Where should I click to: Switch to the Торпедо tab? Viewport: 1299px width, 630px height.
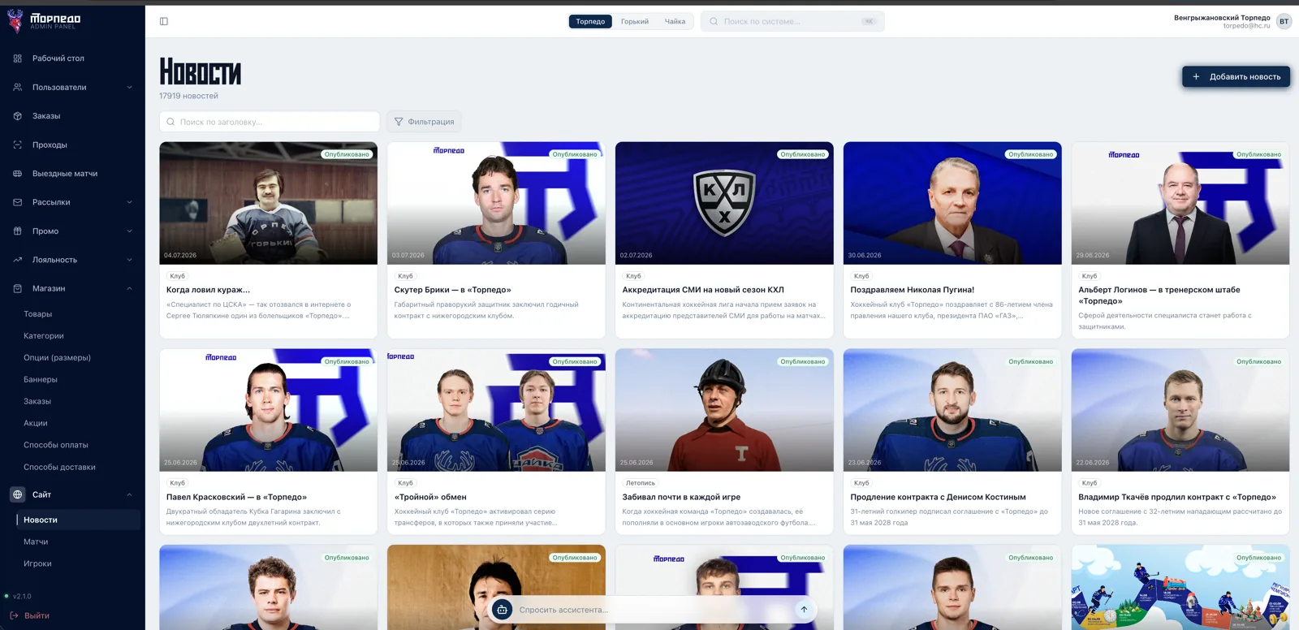(590, 22)
